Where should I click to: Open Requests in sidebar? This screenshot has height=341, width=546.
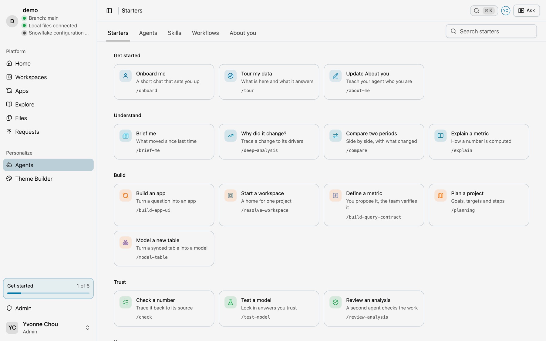48,132
